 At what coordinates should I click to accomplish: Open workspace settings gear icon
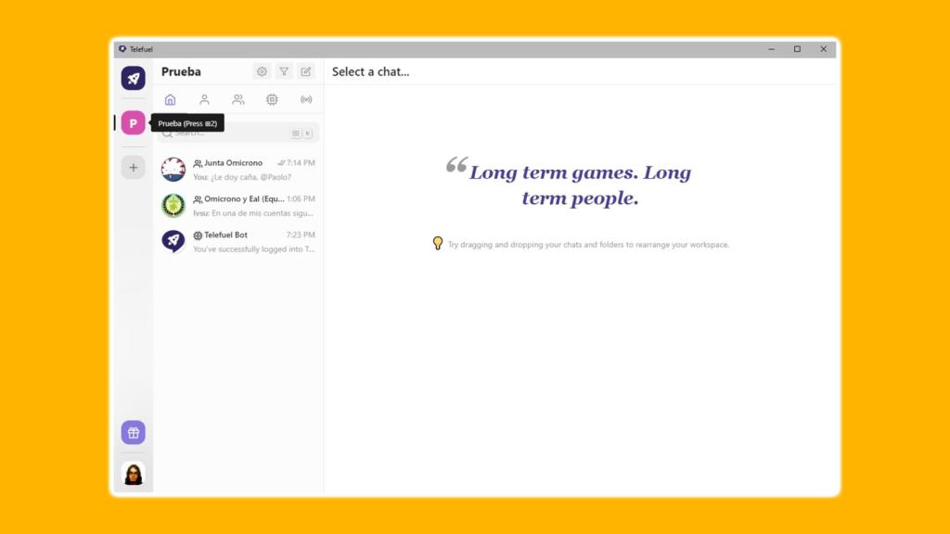(x=262, y=71)
